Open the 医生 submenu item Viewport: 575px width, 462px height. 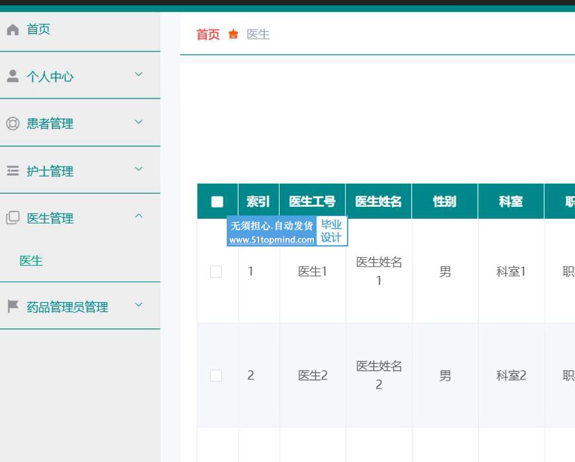31,260
